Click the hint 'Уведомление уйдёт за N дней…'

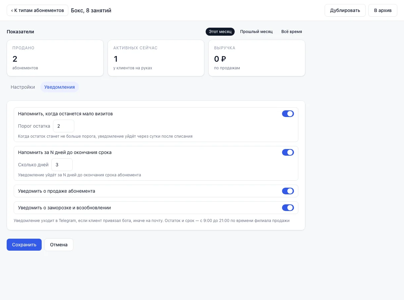coord(79,175)
